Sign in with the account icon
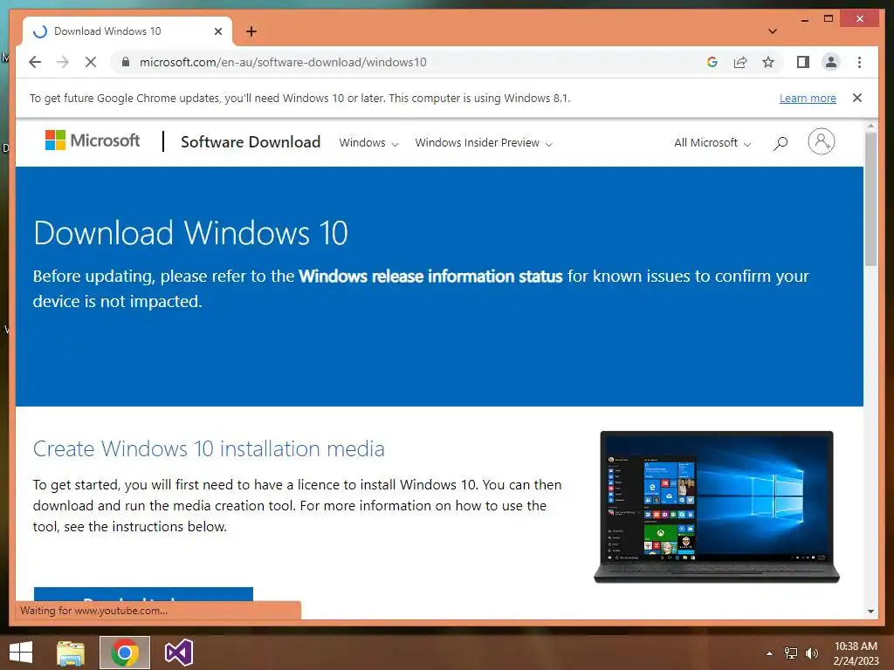 pos(821,141)
